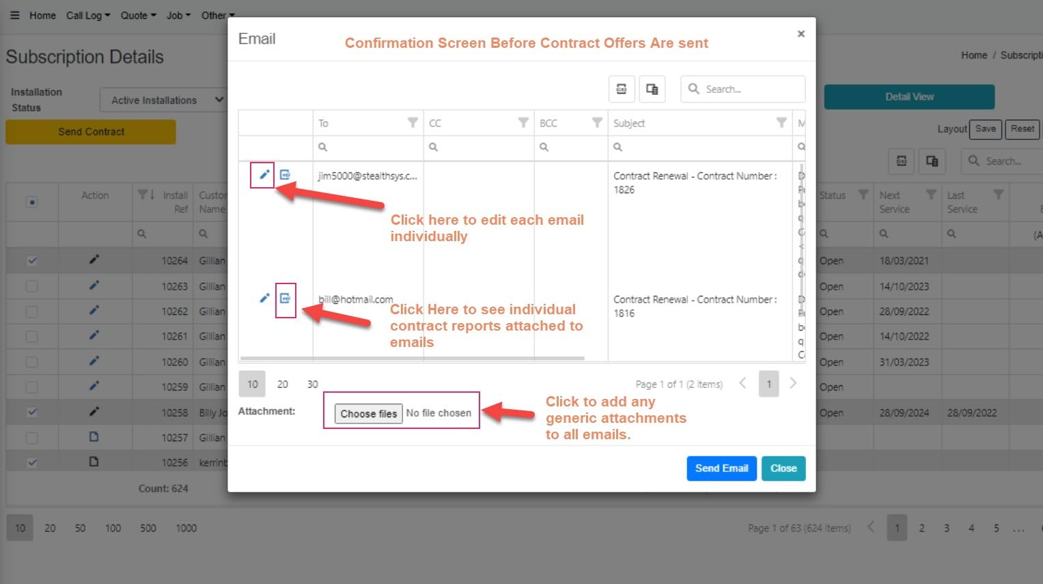Click pencil edit icon for bill@hotmail.com email
The image size is (1043, 584).
tap(264, 298)
